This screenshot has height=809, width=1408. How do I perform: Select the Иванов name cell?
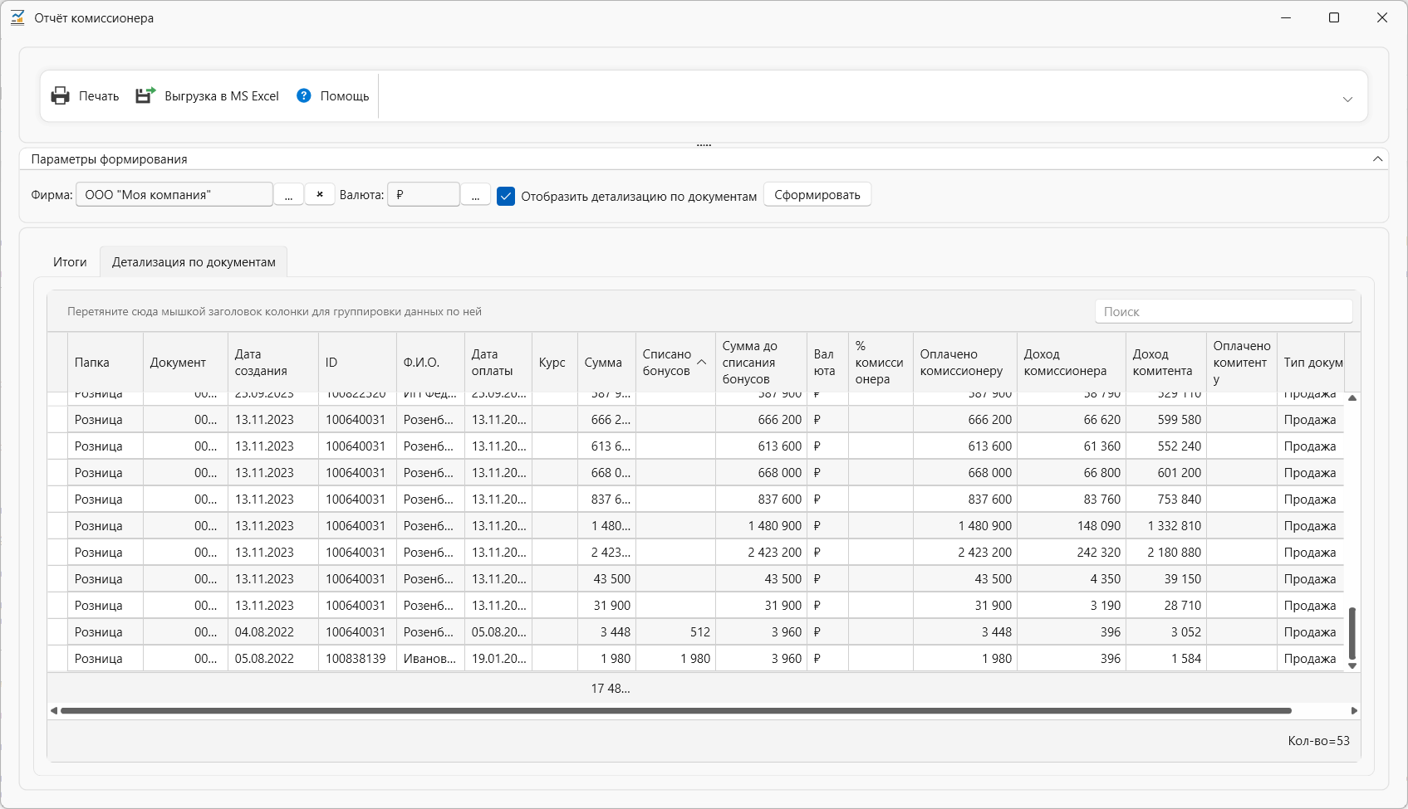430,659
